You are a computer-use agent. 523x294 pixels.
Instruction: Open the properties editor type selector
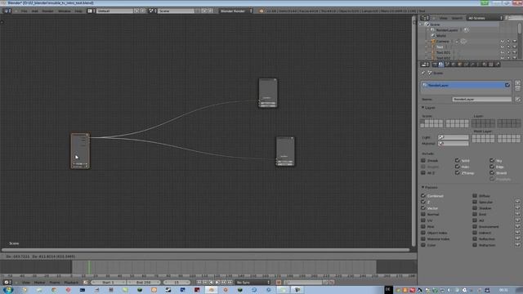425,65
